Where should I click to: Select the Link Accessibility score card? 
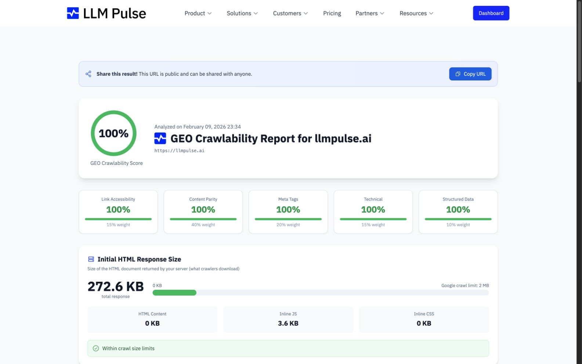point(118,212)
